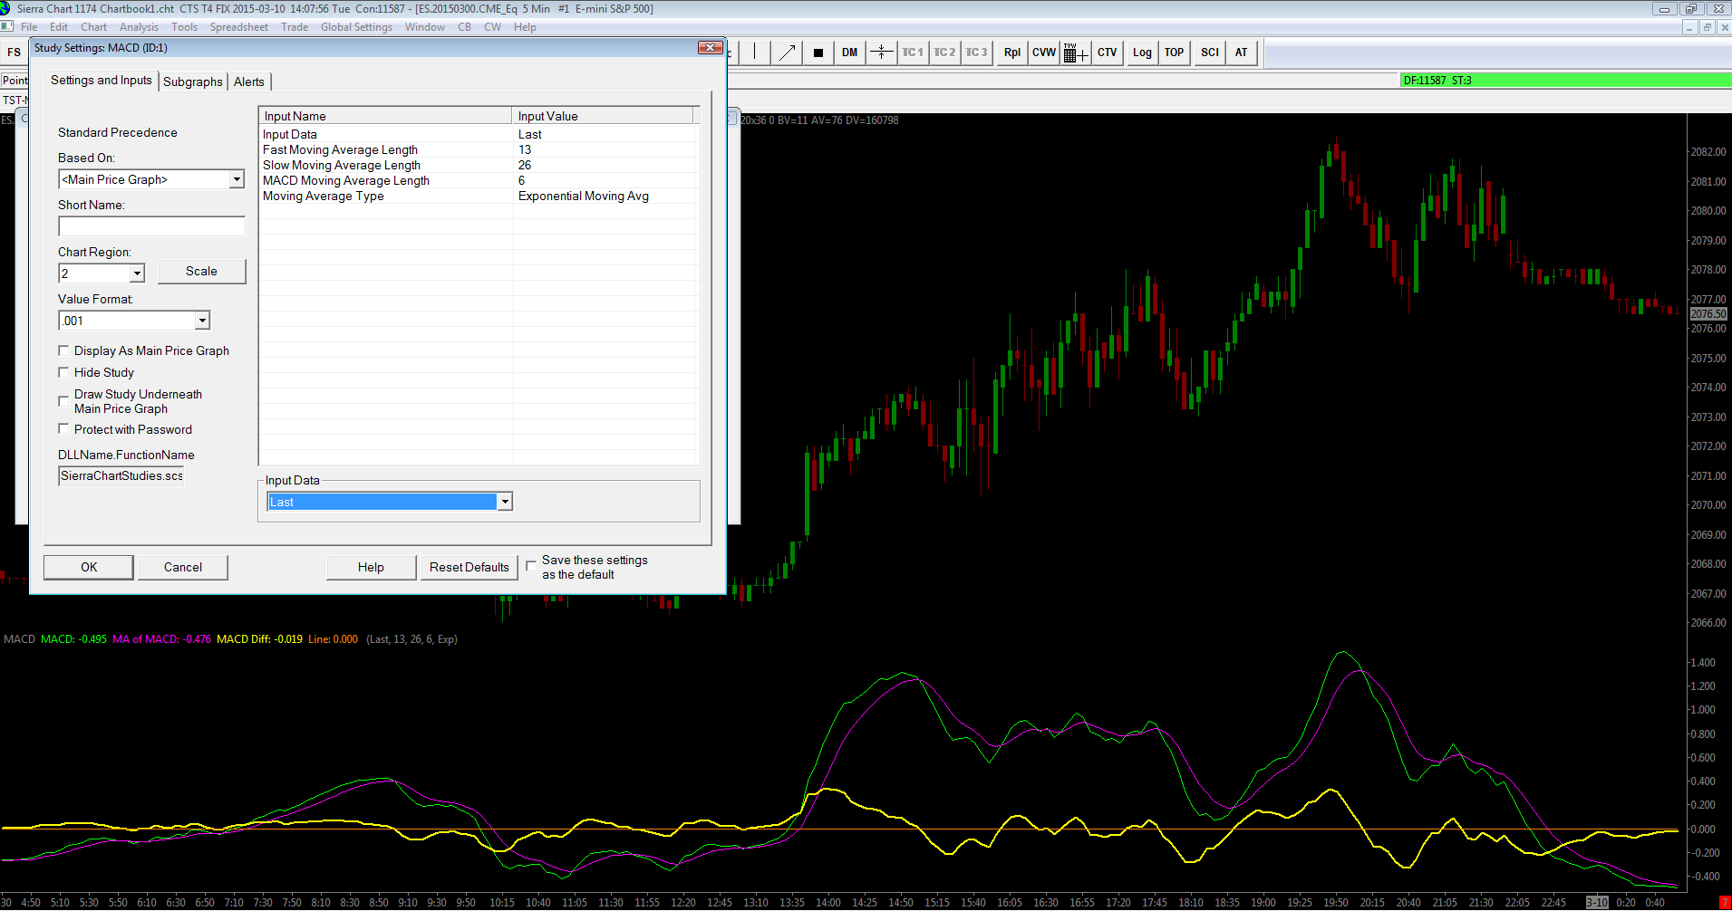
Task: Click the Scale button
Action: pyautogui.click(x=201, y=271)
